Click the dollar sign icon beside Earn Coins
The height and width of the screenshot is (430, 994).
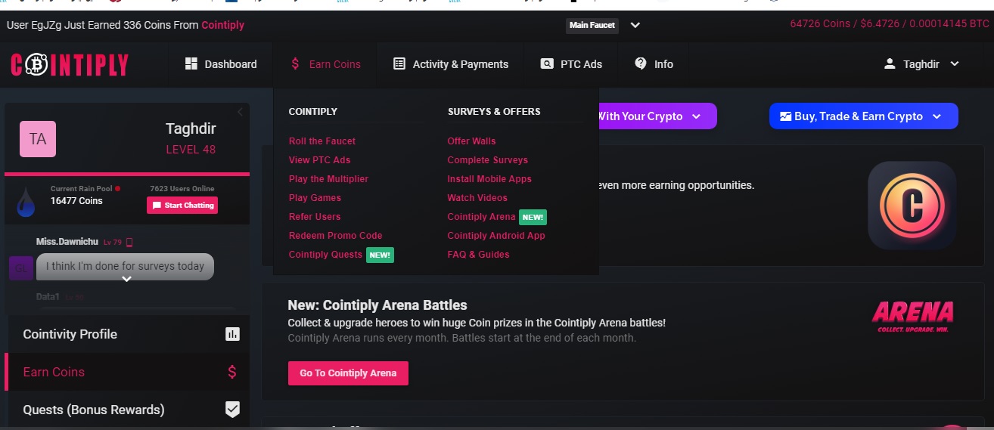pyautogui.click(x=295, y=64)
